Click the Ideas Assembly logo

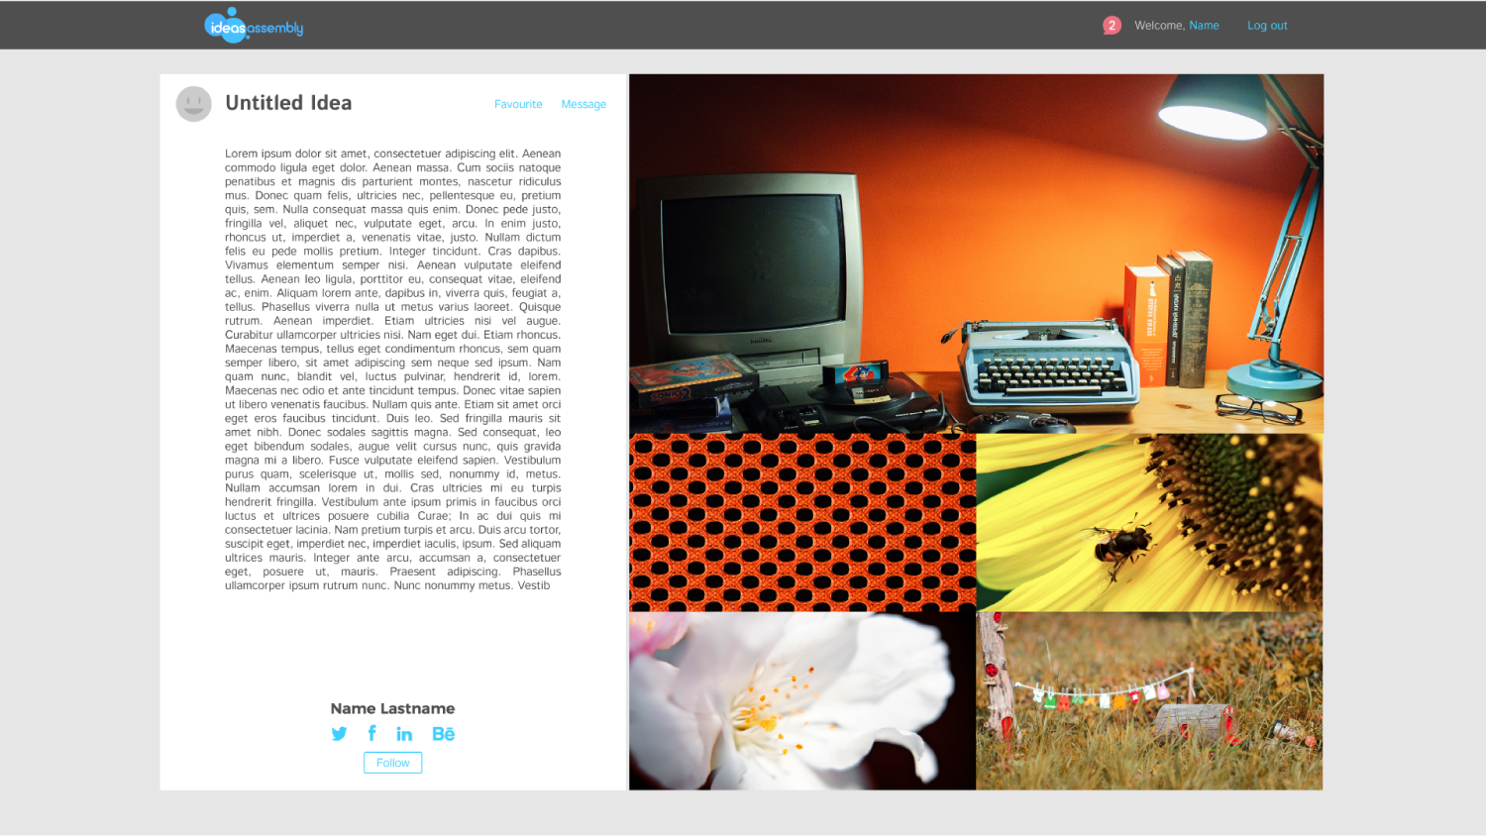point(254,26)
